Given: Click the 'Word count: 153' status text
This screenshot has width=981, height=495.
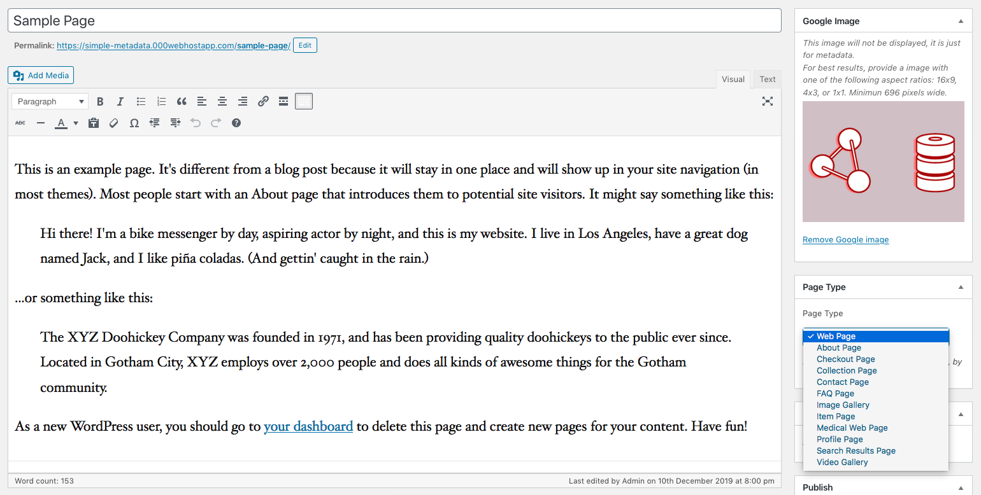Looking at the screenshot, I should 44,481.
